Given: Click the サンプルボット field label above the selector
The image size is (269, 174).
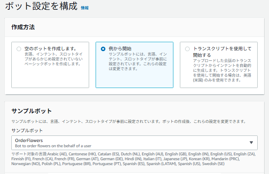Looking at the screenshot, I should coord(27,131).
